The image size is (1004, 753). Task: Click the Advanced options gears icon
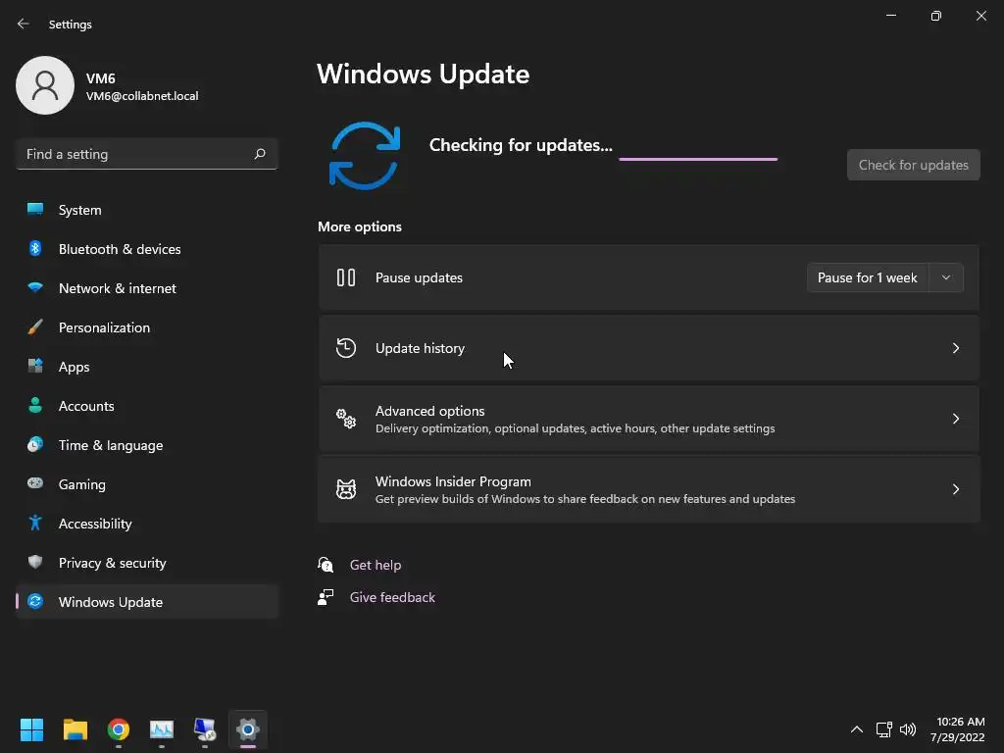pyautogui.click(x=346, y=418)
